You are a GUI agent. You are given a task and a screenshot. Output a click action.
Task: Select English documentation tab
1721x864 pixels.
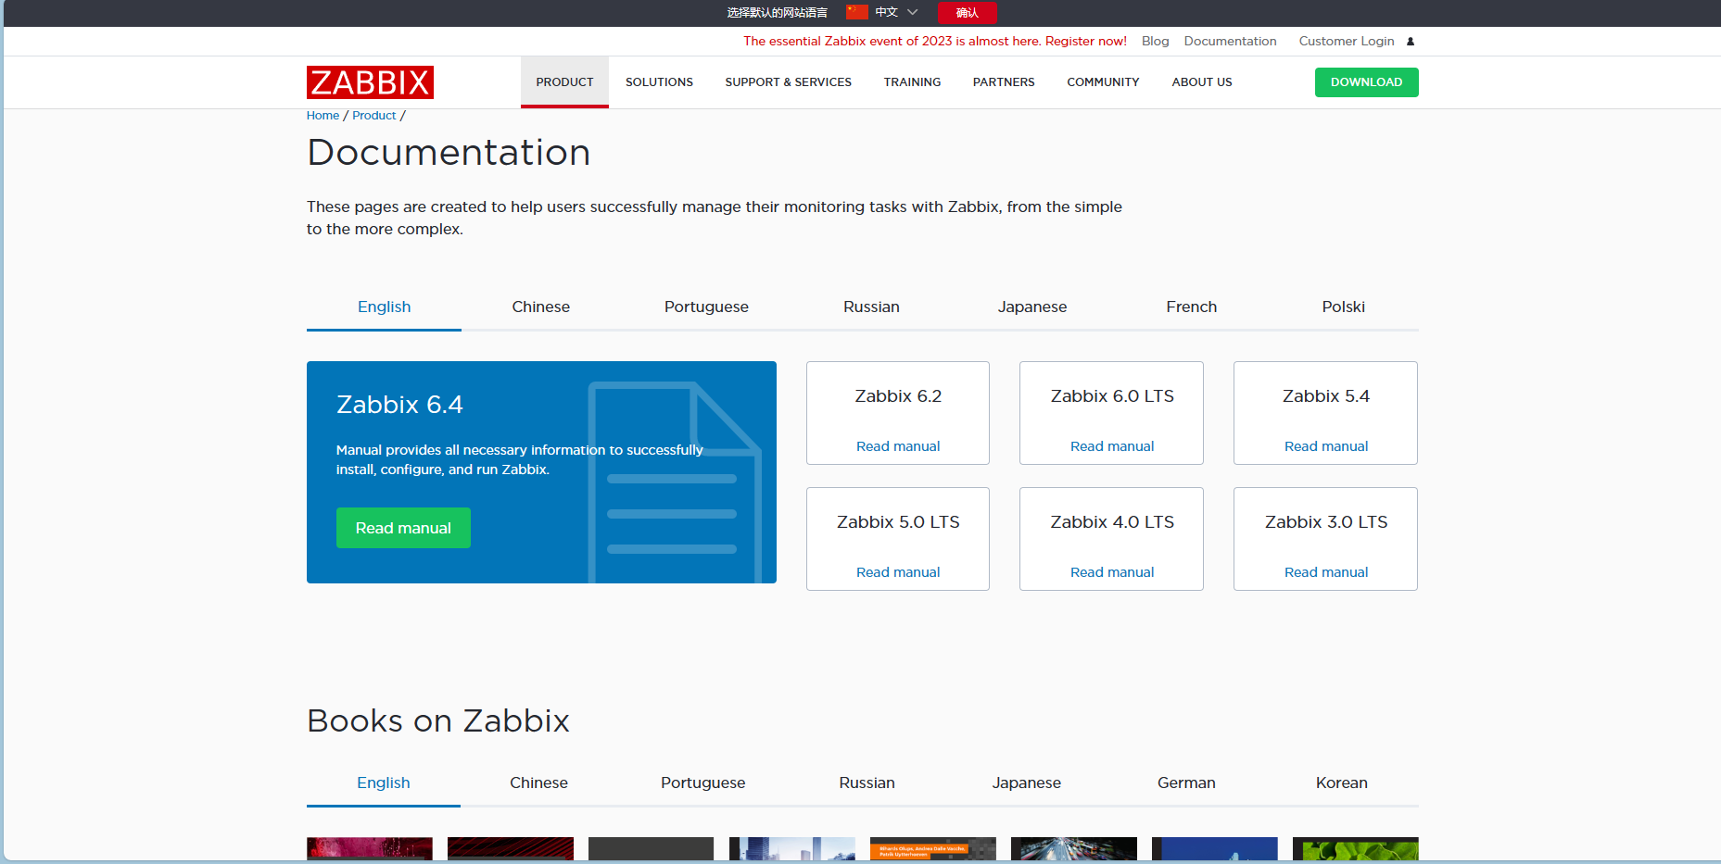[x=384, y=307]
